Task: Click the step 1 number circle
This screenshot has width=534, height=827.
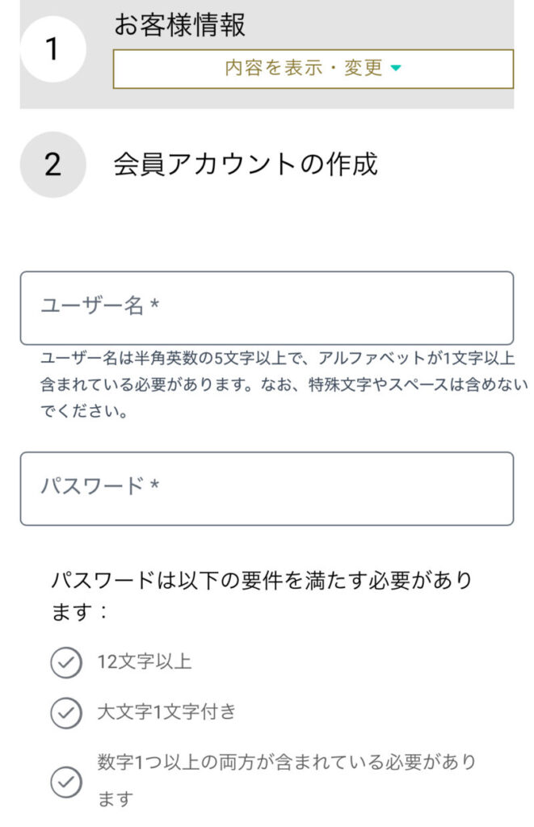Action: (53, 49)
